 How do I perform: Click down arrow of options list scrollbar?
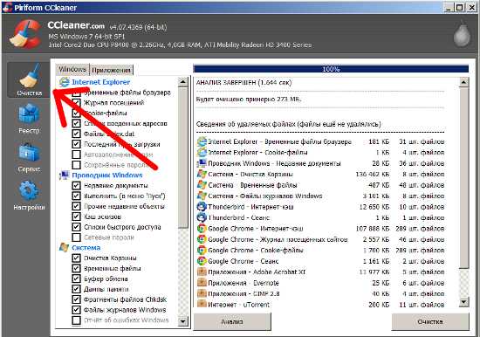click(x=182, y=321)
